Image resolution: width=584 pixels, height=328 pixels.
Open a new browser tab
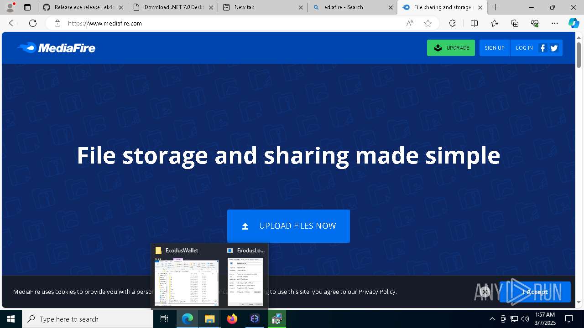click(495, 7)
